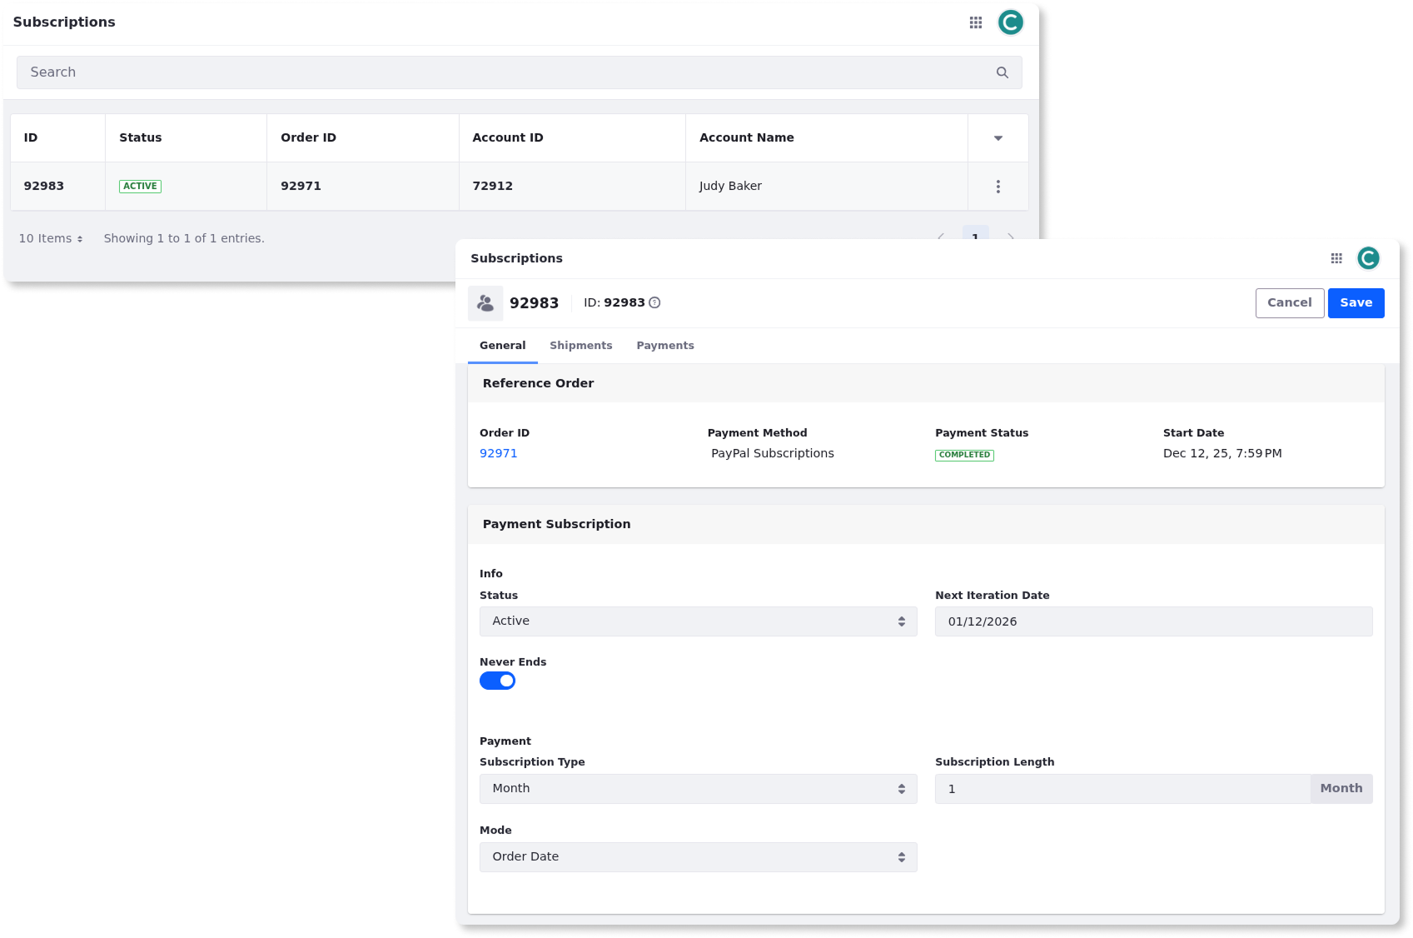Click the Reference Order section header

[x=926, y=383]
